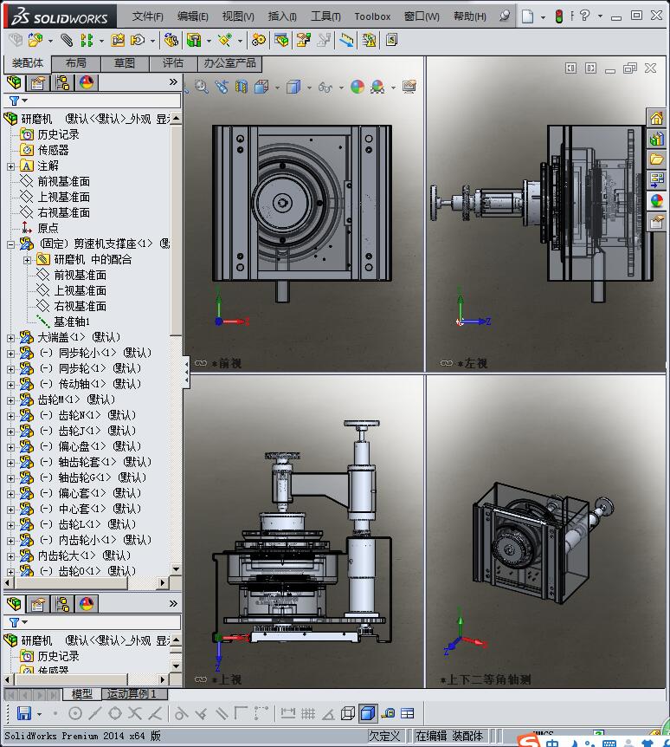The width and height of the screenshot is (670, 747).
Task: Select the 原点 item in the tree
Action: (x=48, y=228)
